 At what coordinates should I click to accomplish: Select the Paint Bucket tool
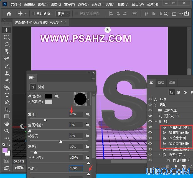[x=7, y=88]
